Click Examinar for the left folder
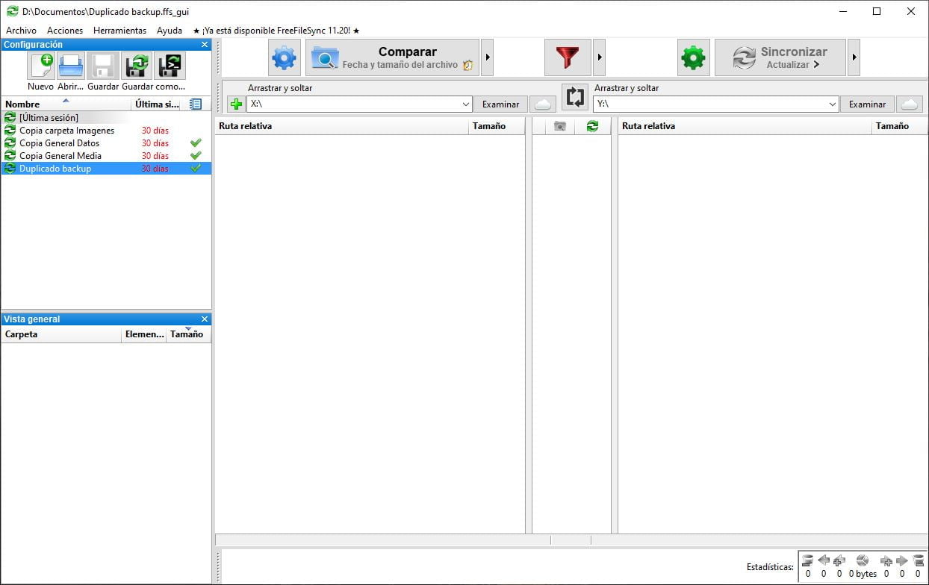The width and height of the screenshot is (929, 585). [x=500, y=104]
